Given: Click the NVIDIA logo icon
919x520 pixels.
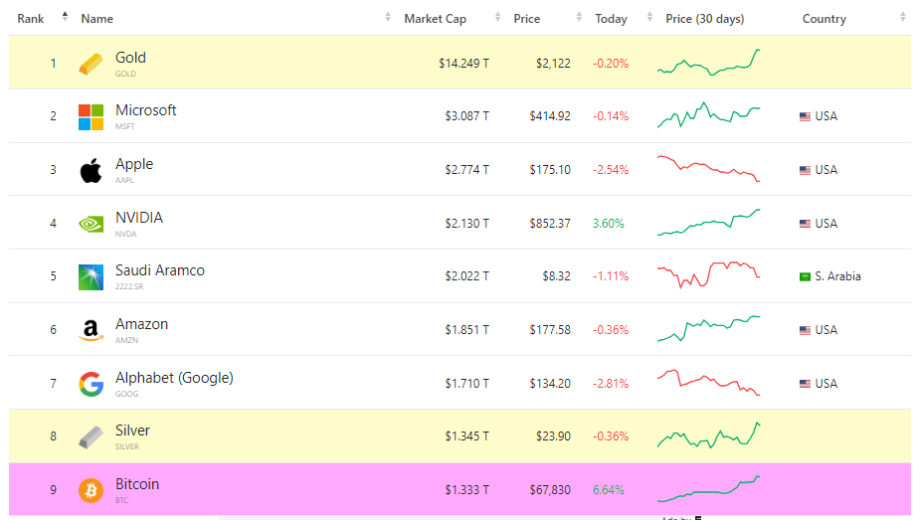Looking at the screenshot, I should 91,224.
